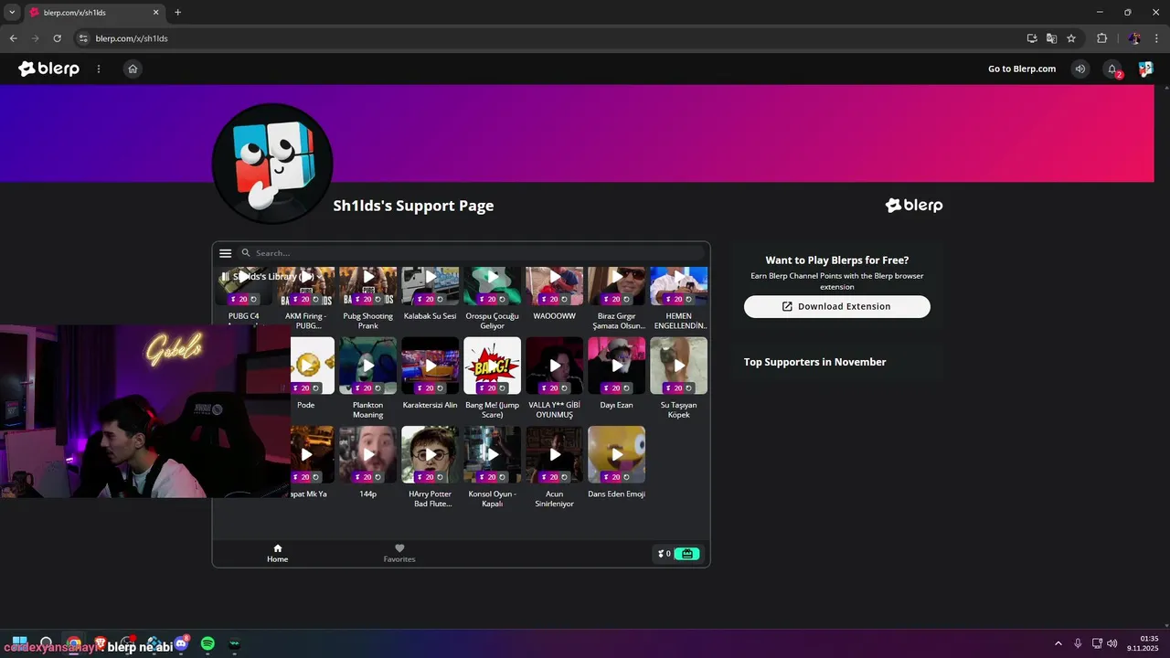Click the install app icon in address bar
This screenshot has height=658, width=1170.
tap(1032, 38)
